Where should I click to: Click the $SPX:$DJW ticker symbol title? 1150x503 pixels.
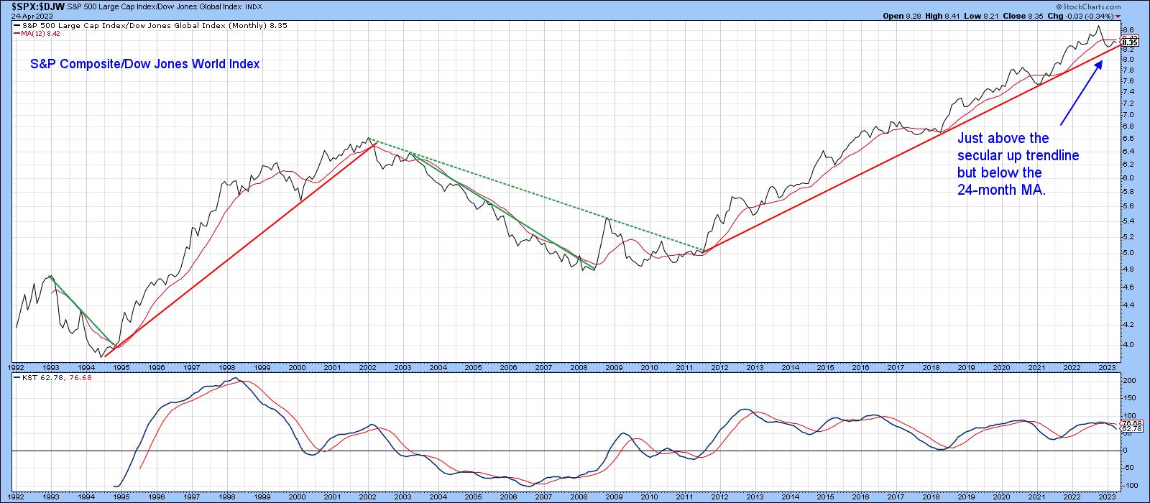coord(37,6)
